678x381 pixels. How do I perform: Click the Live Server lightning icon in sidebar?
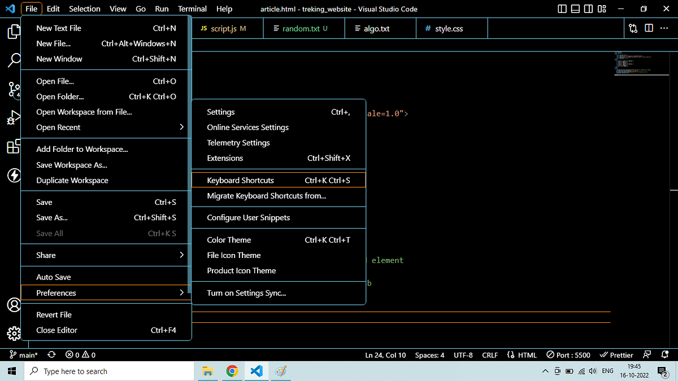coord(14,176)
